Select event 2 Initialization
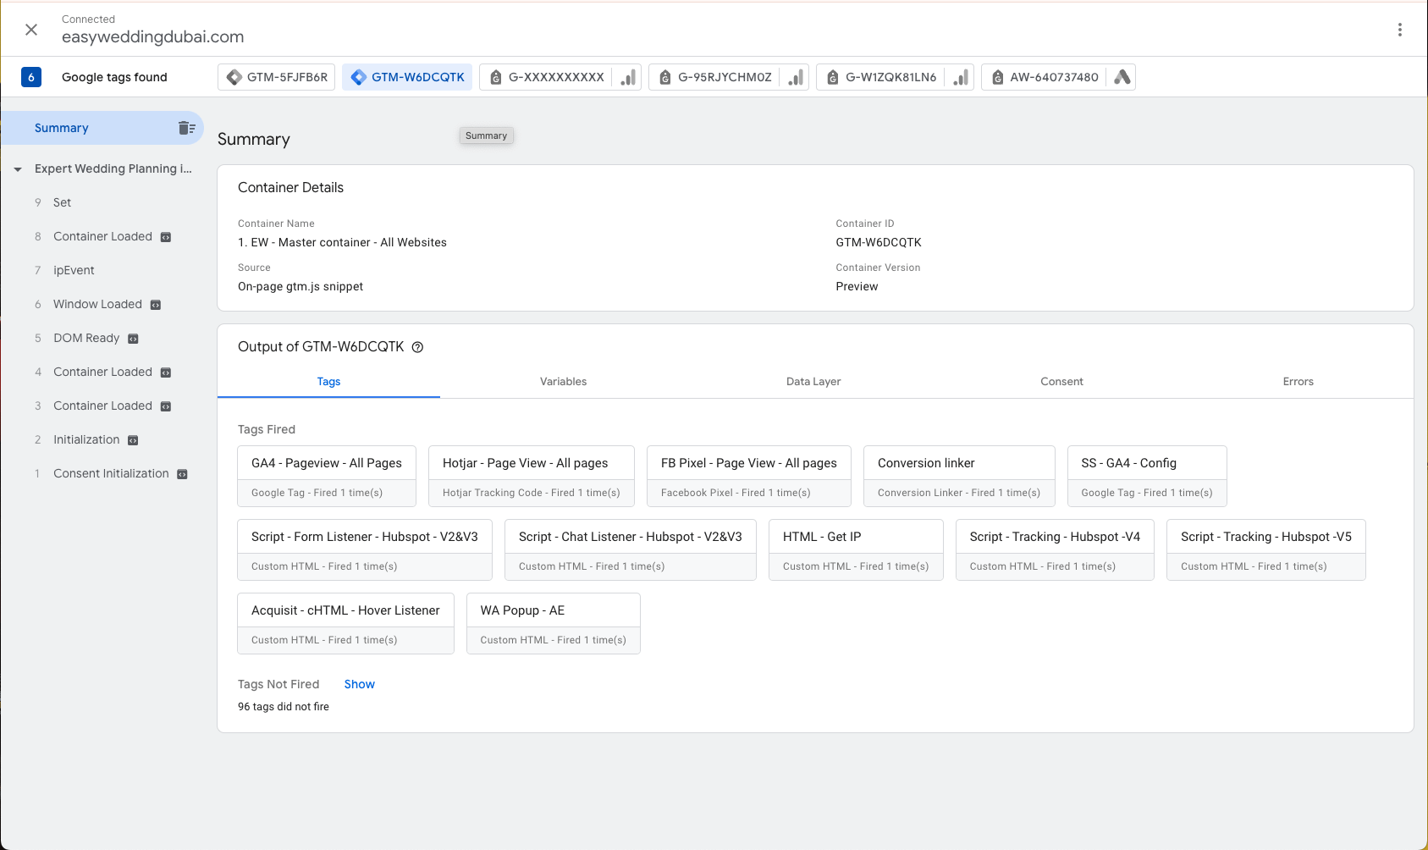The image size is (1428, 850). pyautogui.click(x=102, y=439)
